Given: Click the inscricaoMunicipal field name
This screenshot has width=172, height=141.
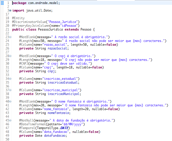Looking at the screenshot, I should coord(64,94).
